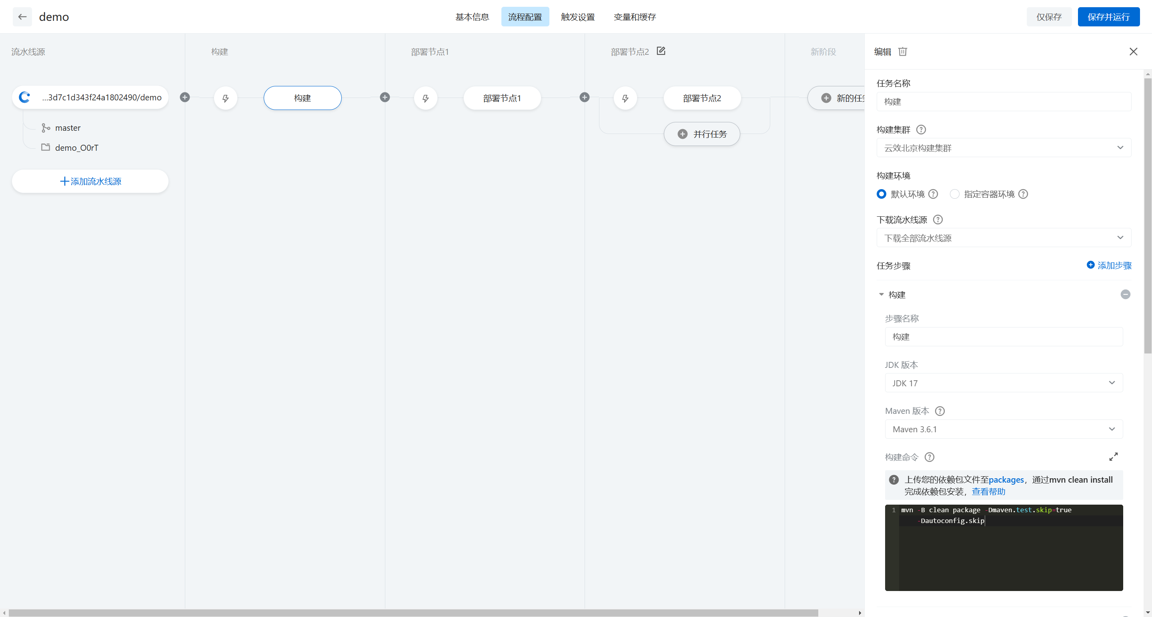Viewport: 1152px width, 617px height.
Task: Click the horizontal scrollbar of the canvas
Action: [x=413, y=613]
